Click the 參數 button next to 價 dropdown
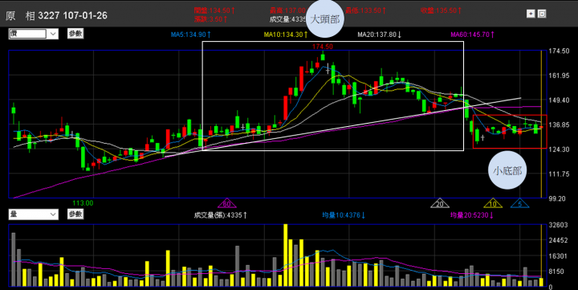This screenshot has width=578, height=290. (75, 34)
